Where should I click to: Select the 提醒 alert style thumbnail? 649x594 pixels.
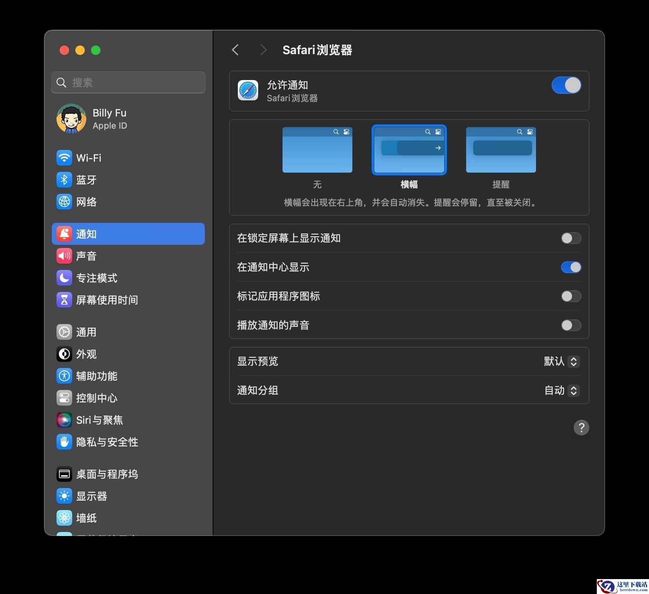[x=501, y=150]
